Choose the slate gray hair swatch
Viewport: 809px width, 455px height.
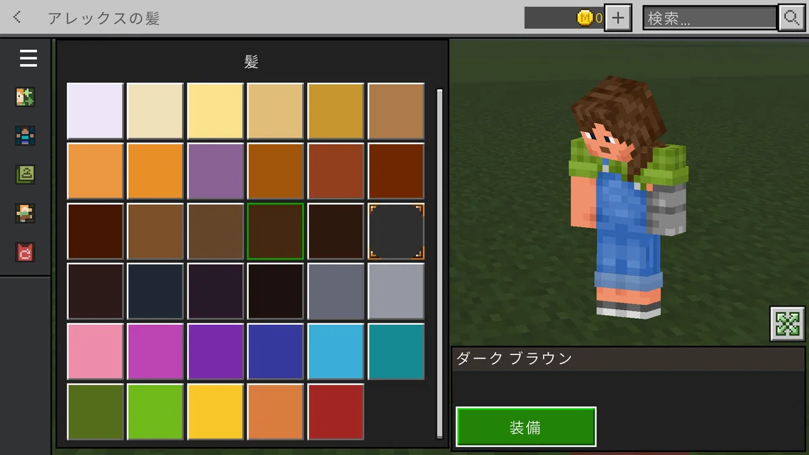336,291
